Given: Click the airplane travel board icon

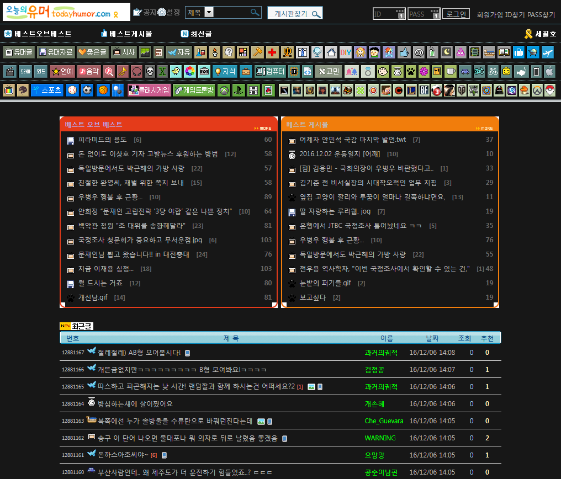Looking at the screenshot, I should click(547, 52).
